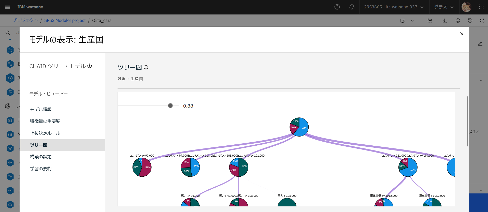Image resolution: width=488 pixels, height=212 pixels.
Task: Click the プロジェクト breadcrumb link
Action: (25, 20)
